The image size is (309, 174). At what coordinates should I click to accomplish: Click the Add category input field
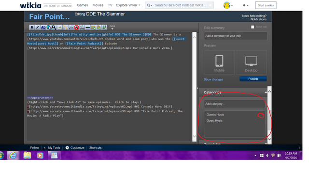(x=235, y=104)
